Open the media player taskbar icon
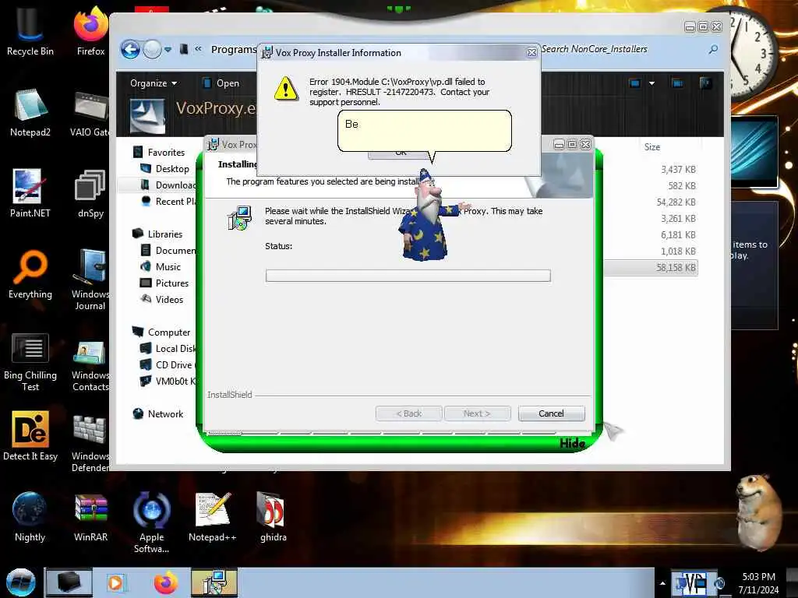Screen dimensions: 798x598 (x=116, y=582)
